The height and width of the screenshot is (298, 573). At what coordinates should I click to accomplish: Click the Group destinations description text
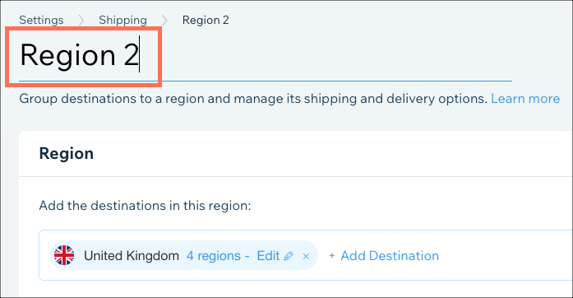pos(253,99)
